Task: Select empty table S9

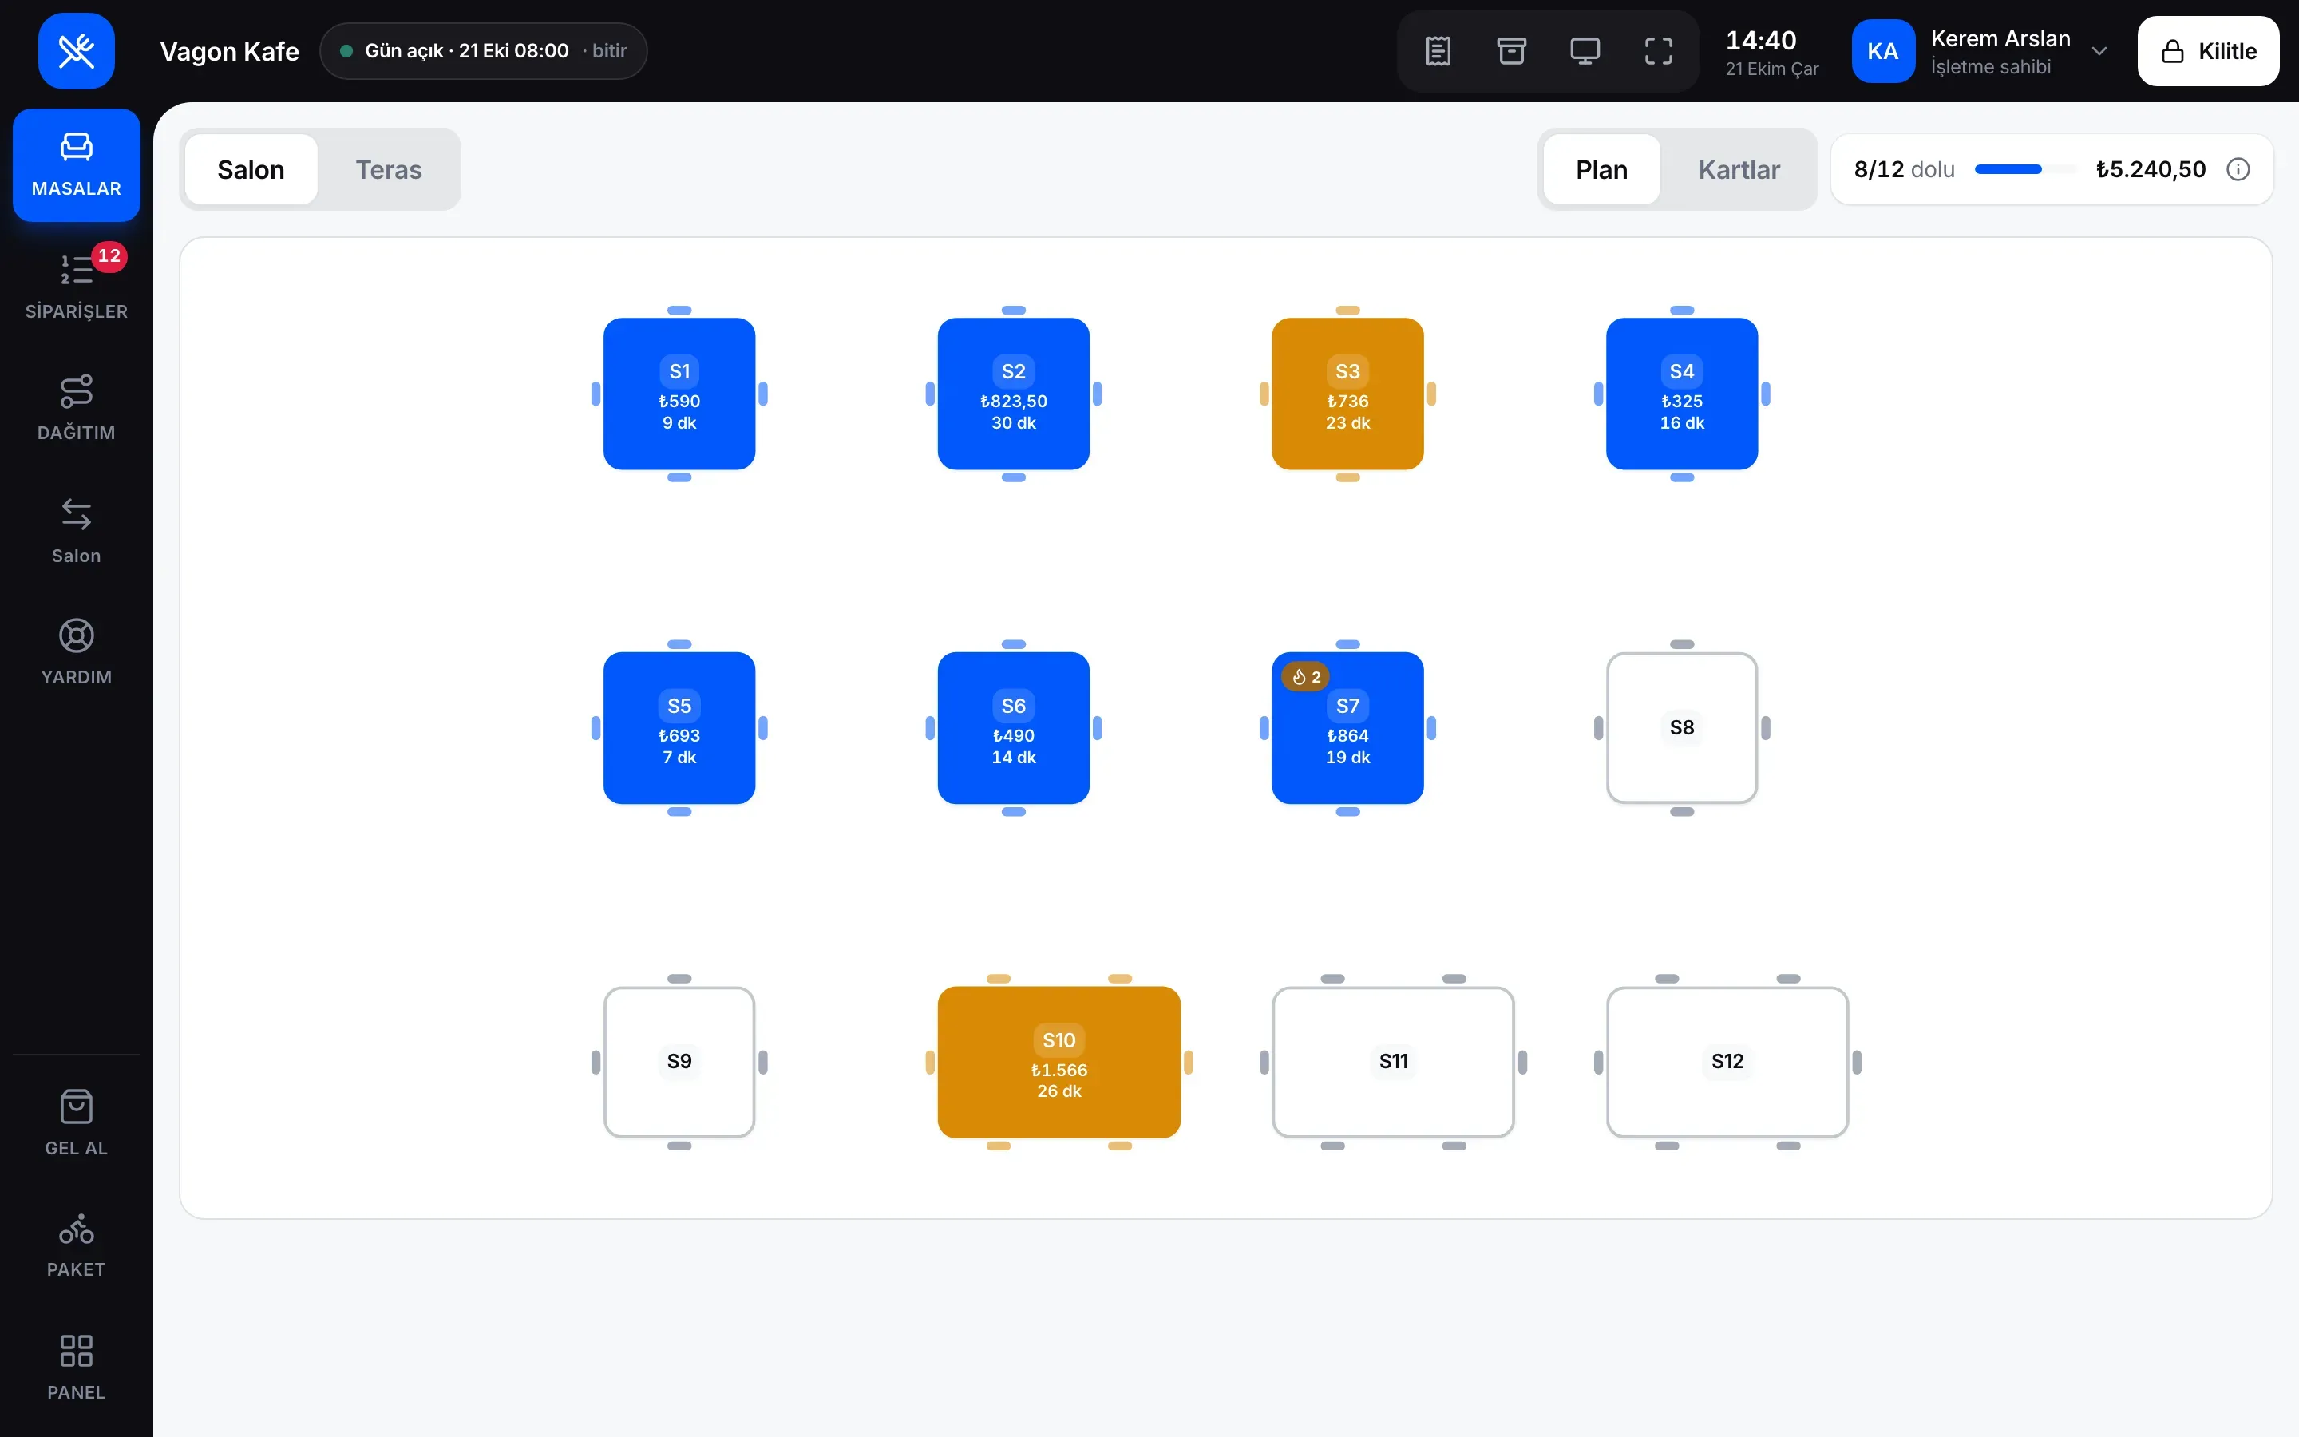Action: point(679,1062)
